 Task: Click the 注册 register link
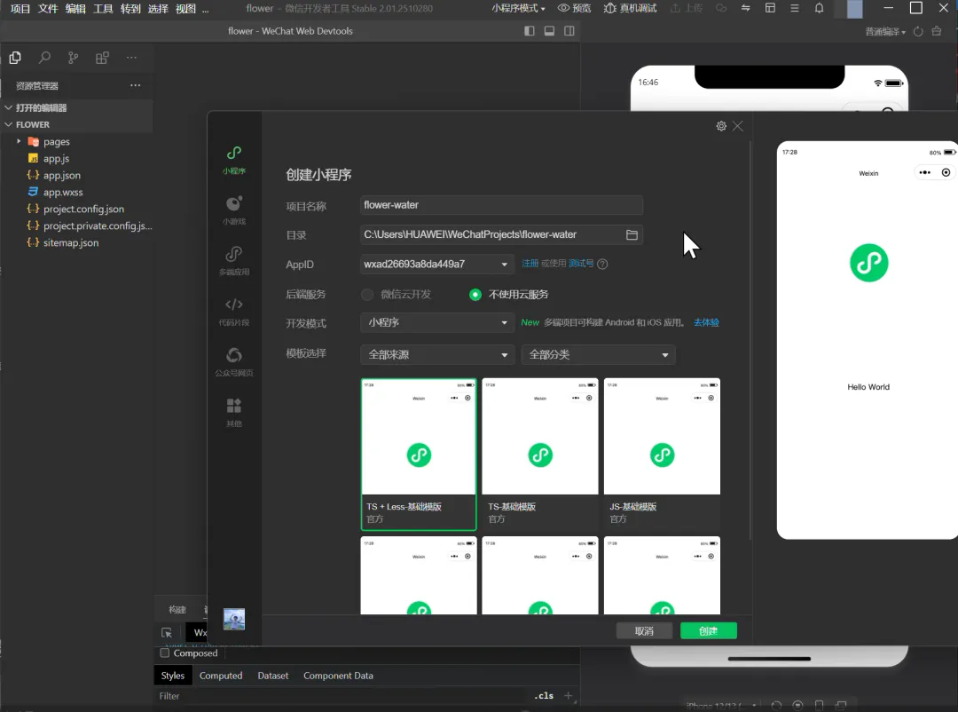530,264
